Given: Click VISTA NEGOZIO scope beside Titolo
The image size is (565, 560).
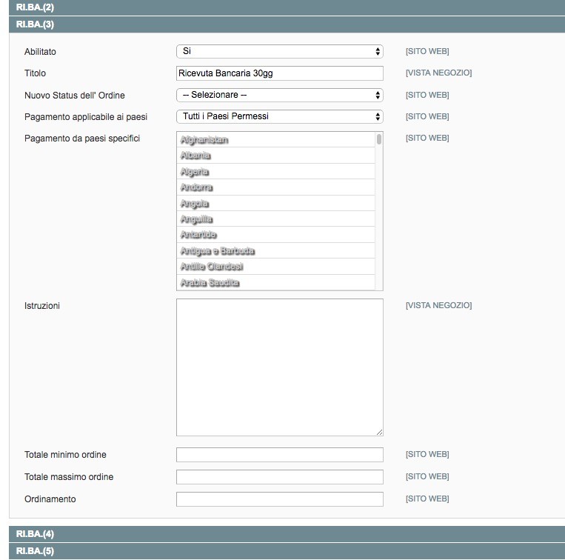Looking at the screenshot, I should point(438,73).
